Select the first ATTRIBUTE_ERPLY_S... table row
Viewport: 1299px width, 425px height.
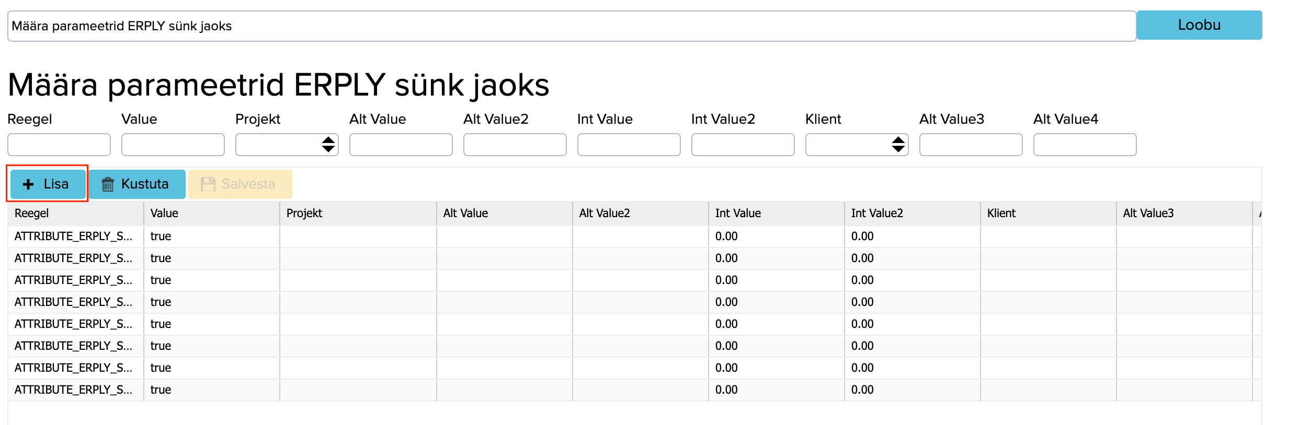pos(73,236)
